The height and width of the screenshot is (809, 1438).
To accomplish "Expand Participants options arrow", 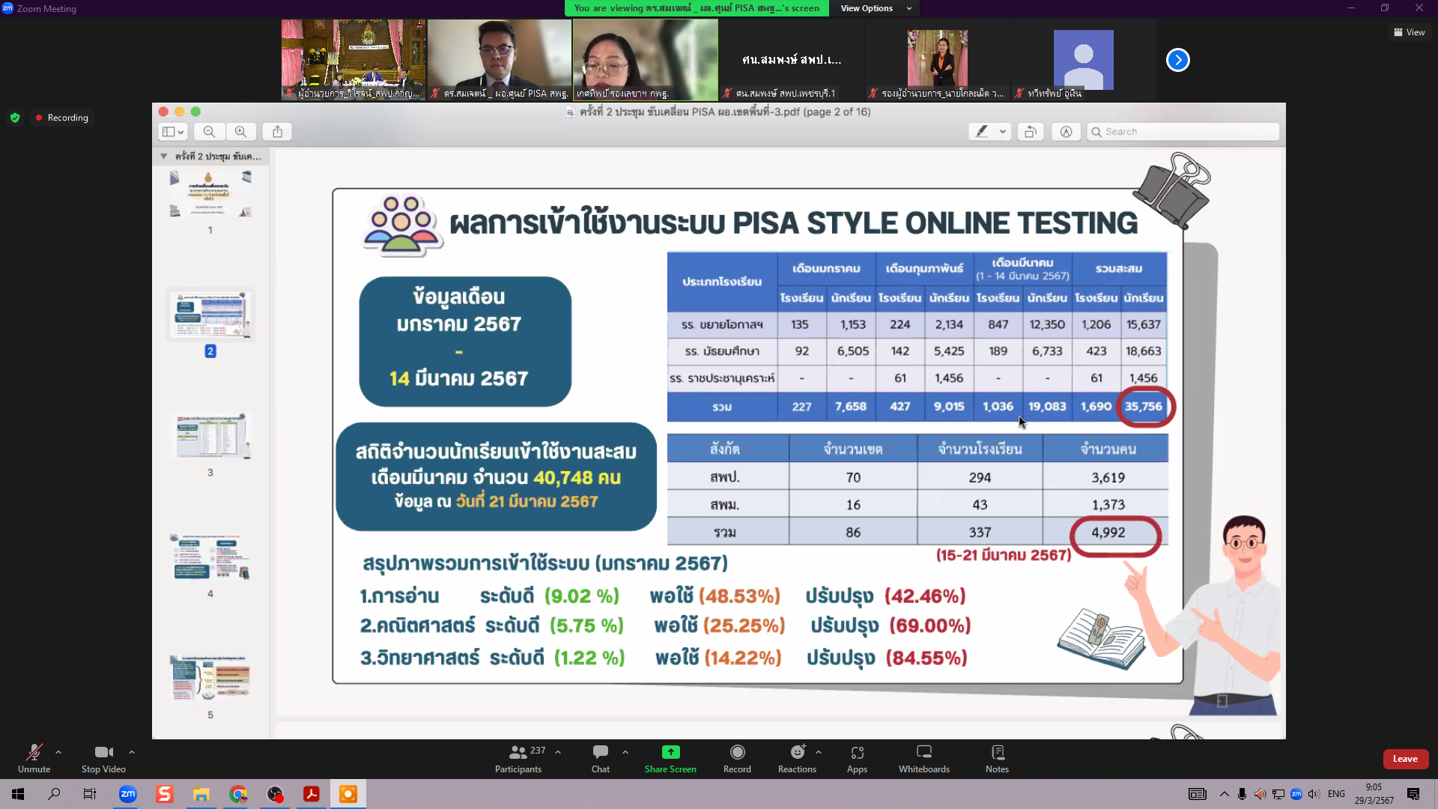I will point(558,752).
